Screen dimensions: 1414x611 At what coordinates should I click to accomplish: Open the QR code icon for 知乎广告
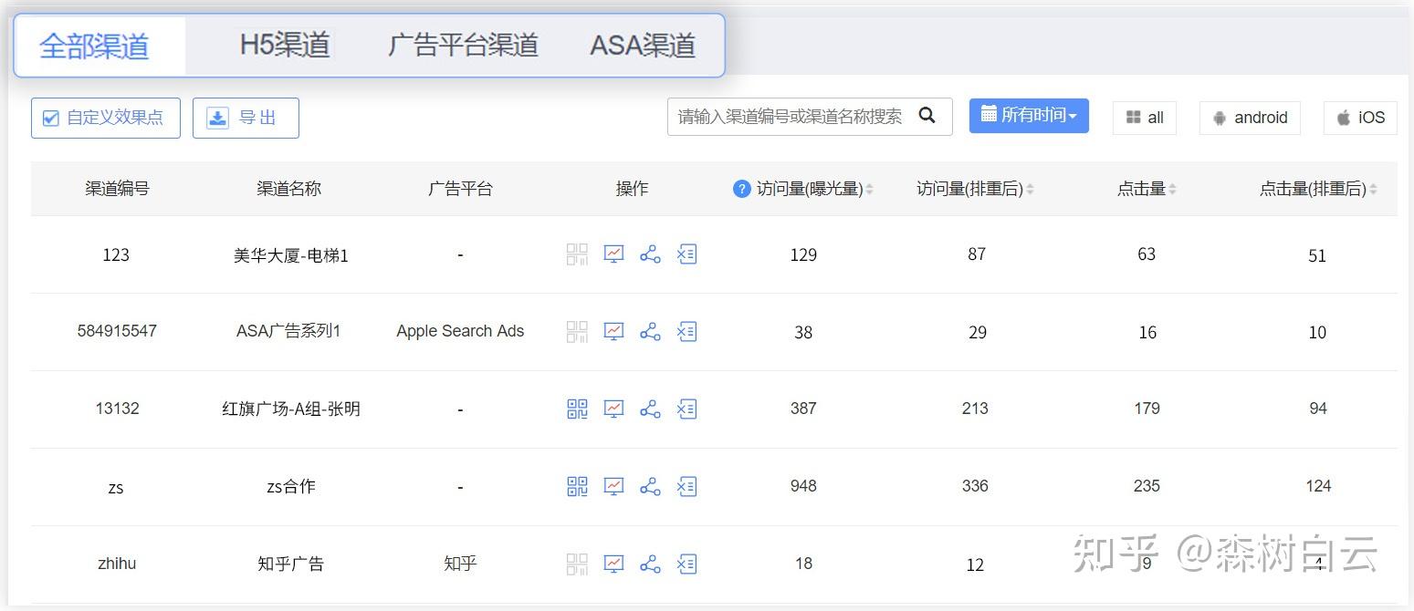[576, 564]
